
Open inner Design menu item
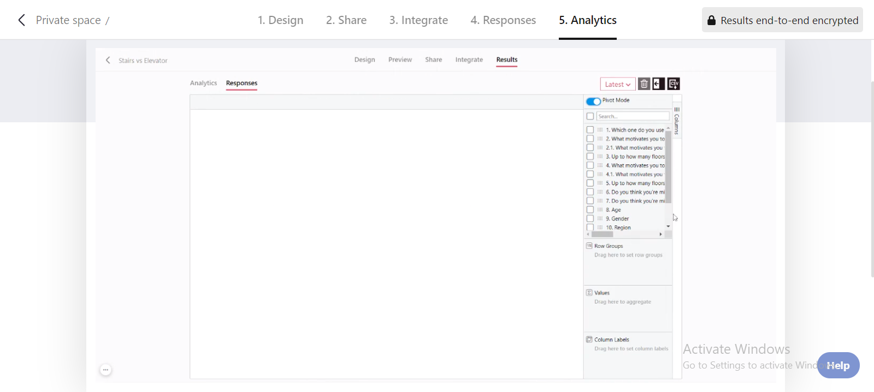364,60
